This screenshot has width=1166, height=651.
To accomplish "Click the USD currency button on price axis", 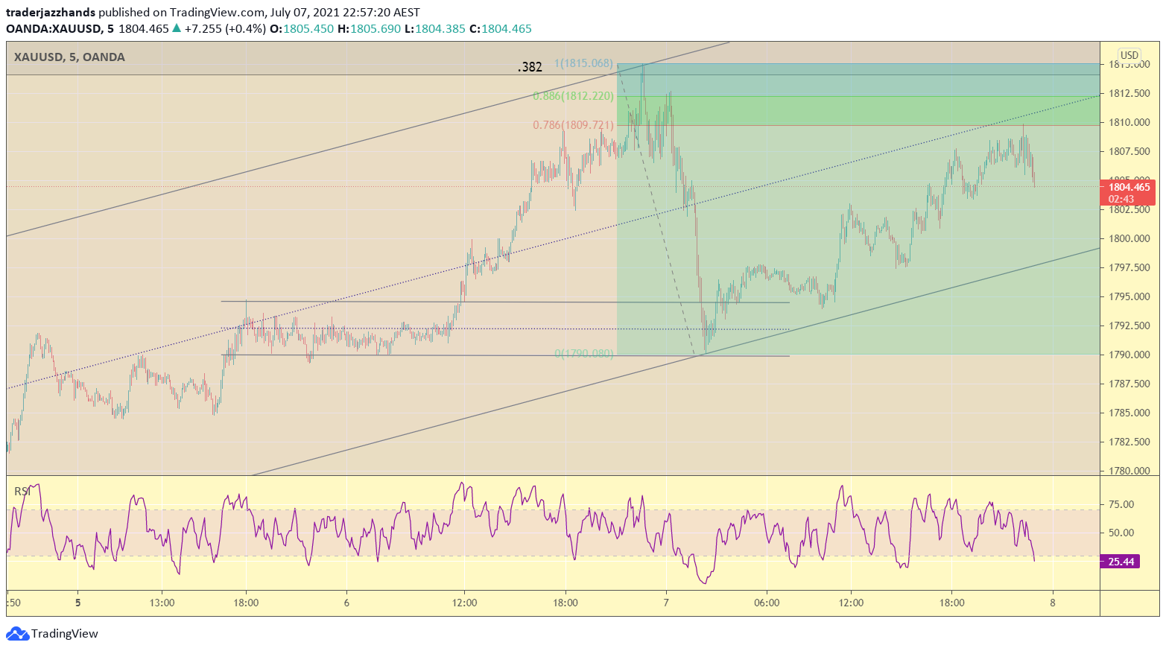I will (1129, 55).
